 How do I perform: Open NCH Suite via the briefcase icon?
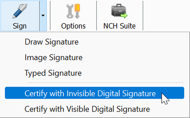tap(119, 11)
